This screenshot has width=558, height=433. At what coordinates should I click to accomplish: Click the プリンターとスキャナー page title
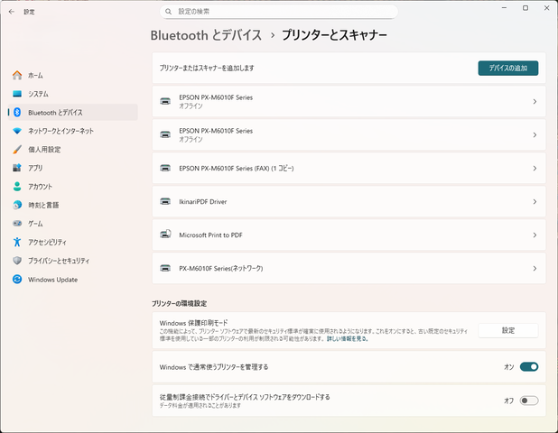(x=334, y=35)
